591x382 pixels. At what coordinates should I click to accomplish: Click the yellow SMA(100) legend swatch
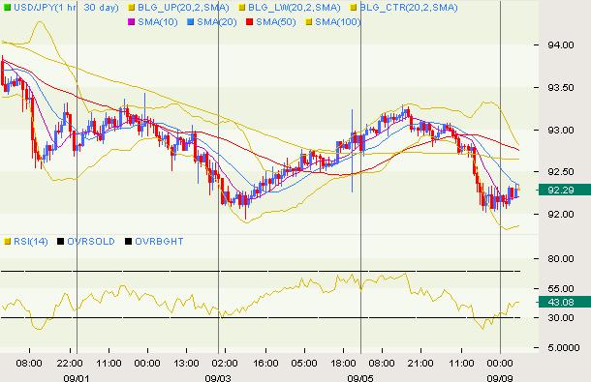coord(309,22)
